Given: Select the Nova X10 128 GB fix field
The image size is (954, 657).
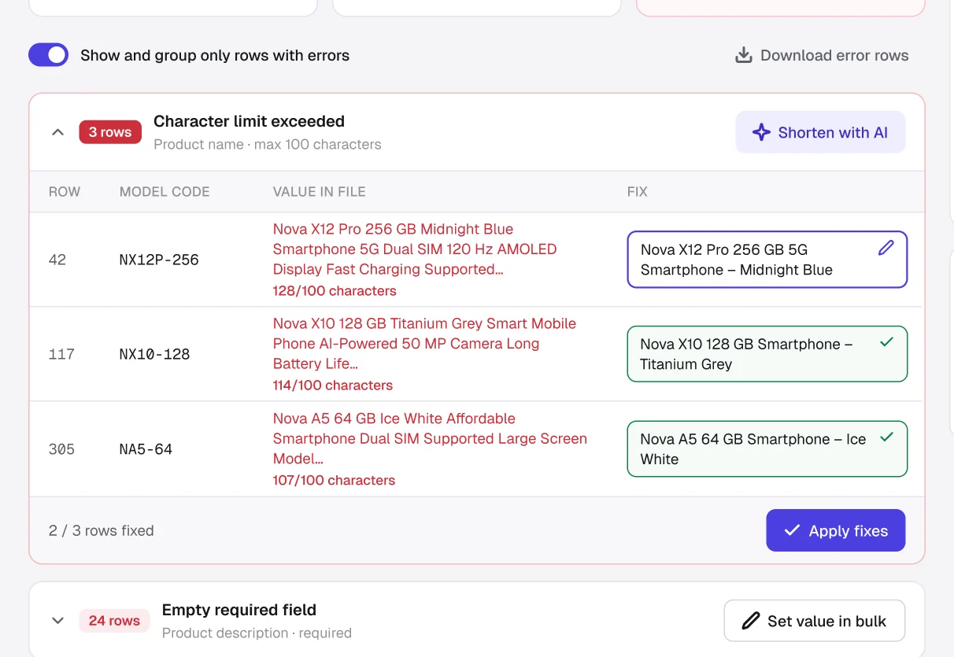Looking at the screenshot, I should click(x=767, y=354).
